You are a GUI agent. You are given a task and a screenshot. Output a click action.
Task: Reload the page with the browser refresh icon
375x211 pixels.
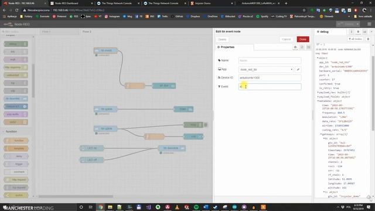click(x=17, y=11)
